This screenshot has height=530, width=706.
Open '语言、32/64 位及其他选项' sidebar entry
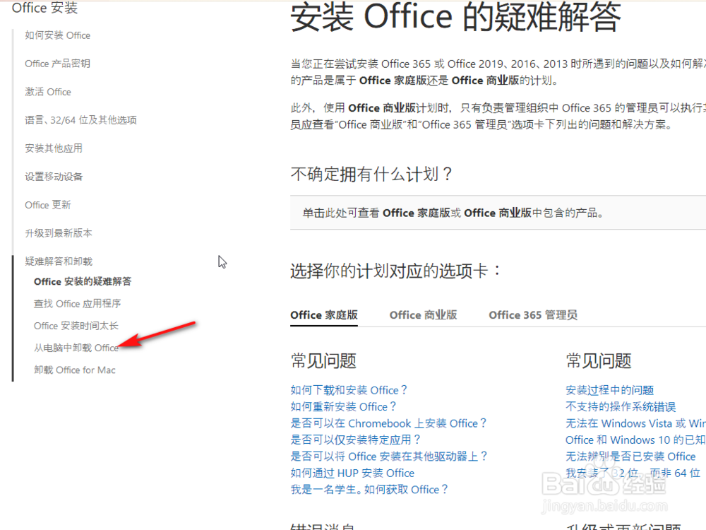[x=80, y=120]
